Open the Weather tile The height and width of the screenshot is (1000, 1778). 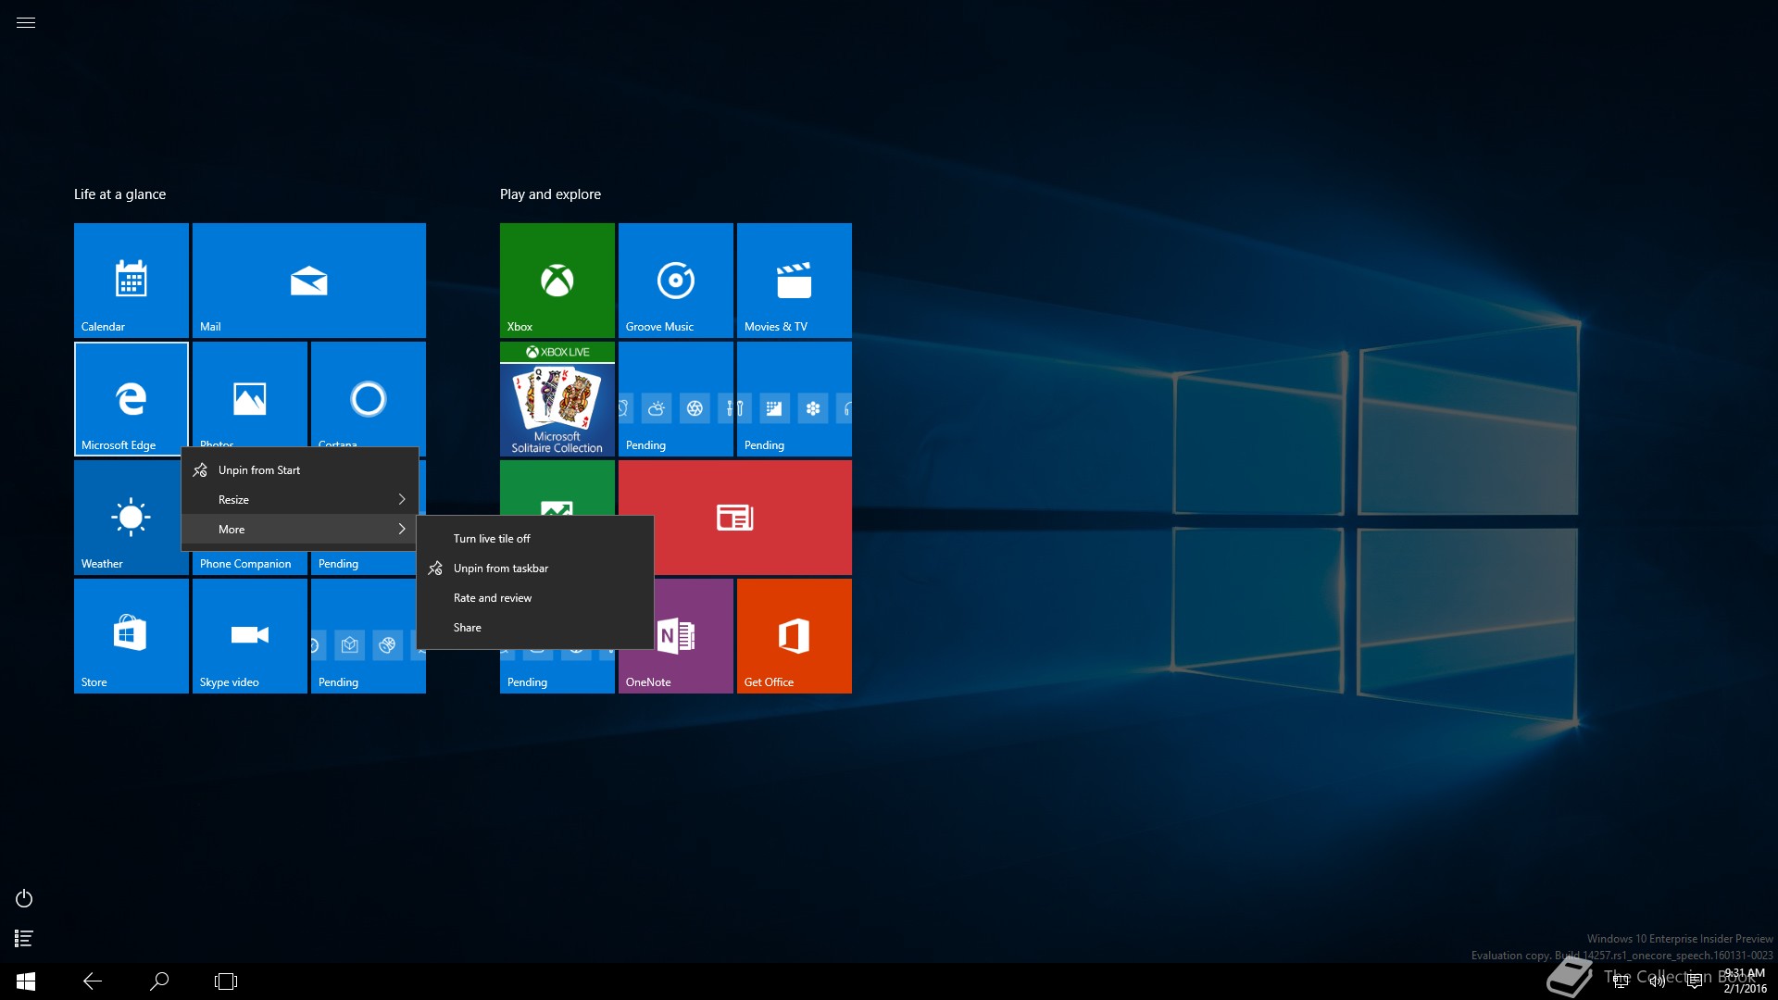pyautogui.click(x=128, y=517)
